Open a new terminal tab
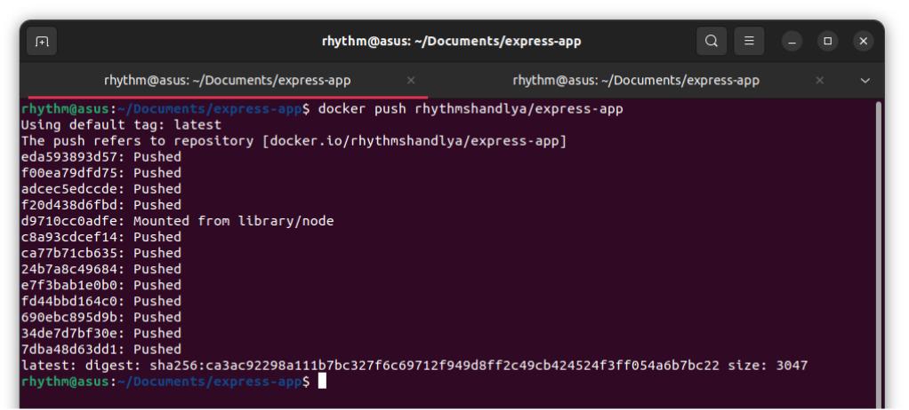 (42, 41)
